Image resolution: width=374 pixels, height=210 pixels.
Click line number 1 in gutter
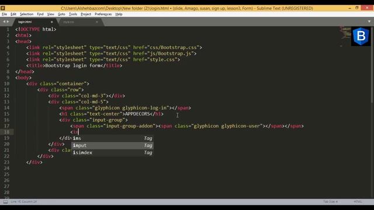8,30
